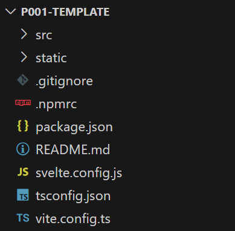235x231 pixels.
Task: Open the README.md file
Action: [x=73, y=149]
